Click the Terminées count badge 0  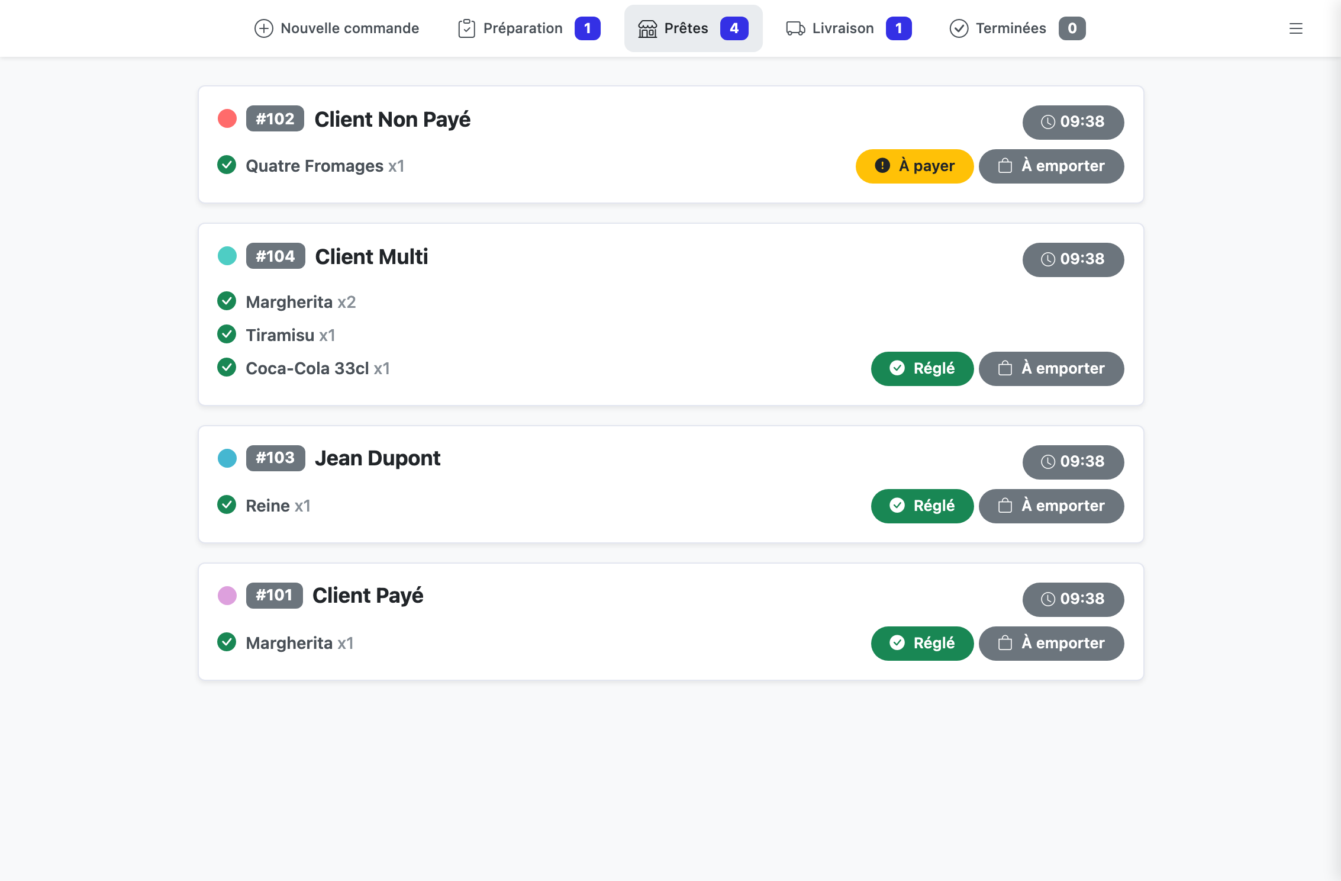[x=1072, y=28]
